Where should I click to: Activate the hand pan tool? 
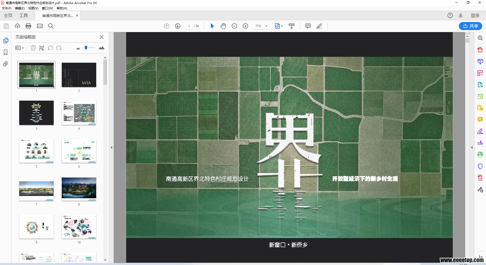223,26
